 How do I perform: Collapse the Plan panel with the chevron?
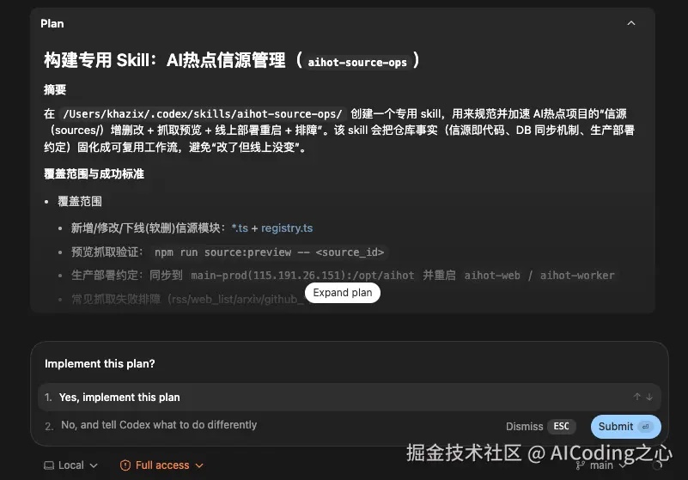tap(631, 23)
